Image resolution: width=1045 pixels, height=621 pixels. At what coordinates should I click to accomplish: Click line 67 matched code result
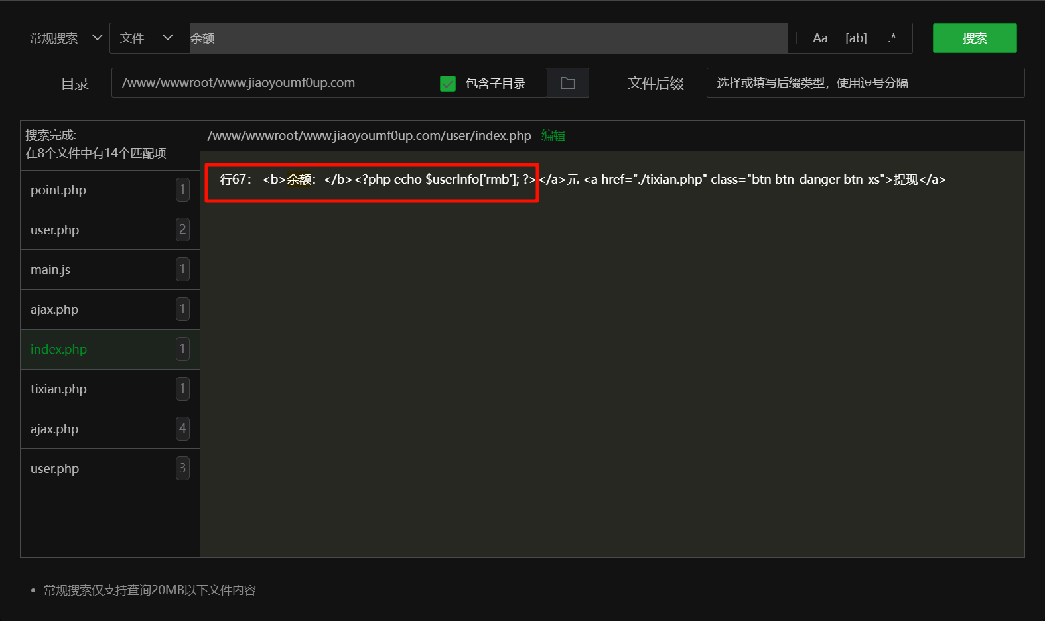[372, 180]
